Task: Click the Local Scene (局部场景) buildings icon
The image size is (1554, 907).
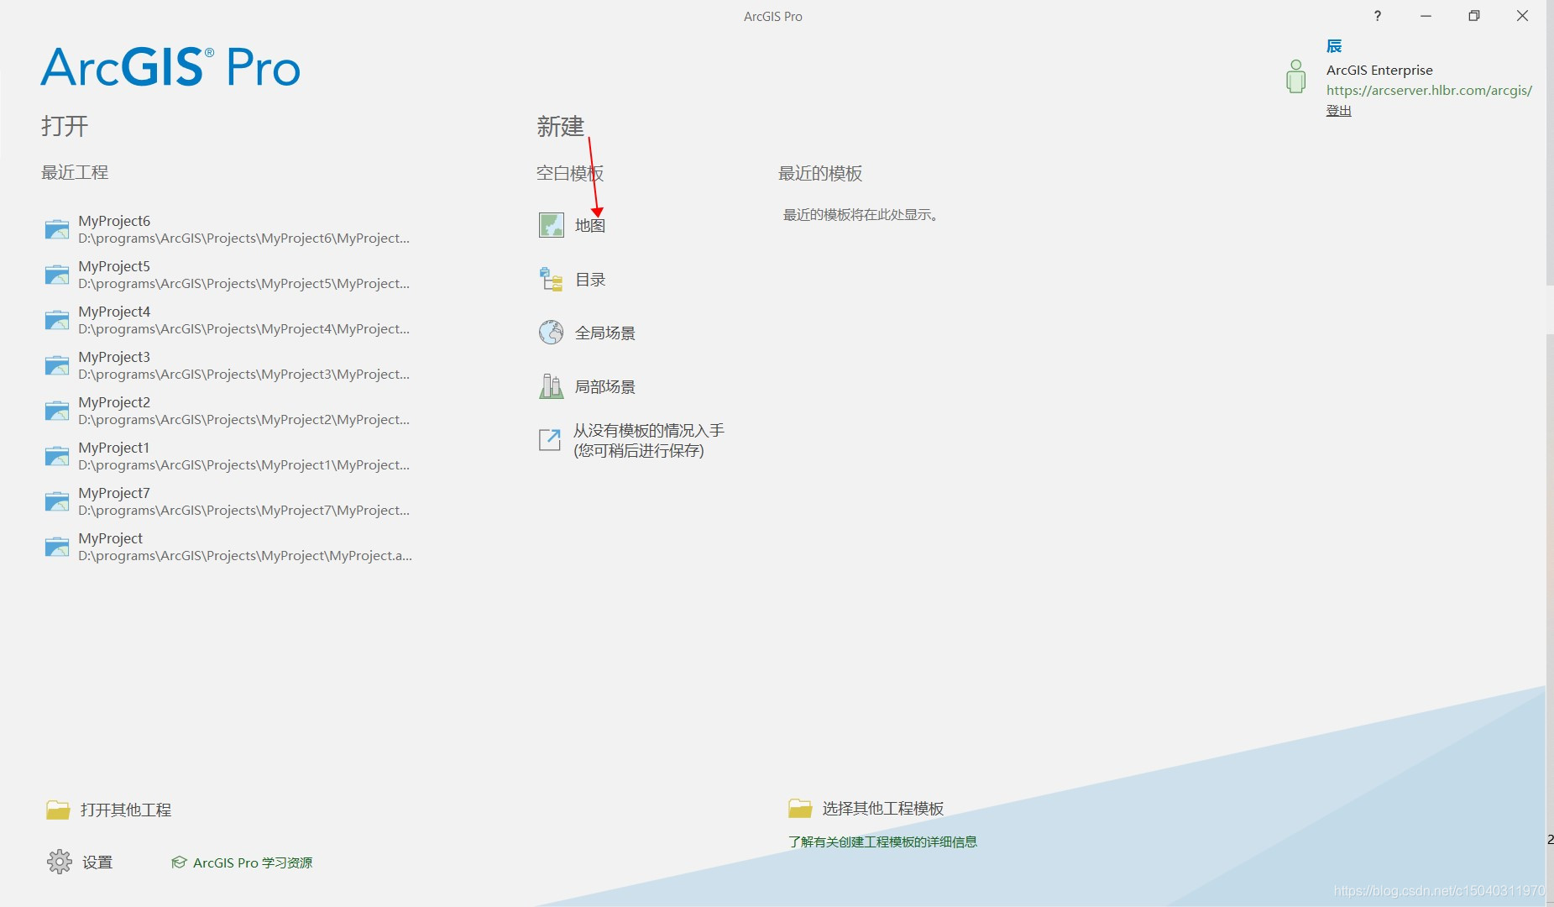Action: [x=551, y=386]
